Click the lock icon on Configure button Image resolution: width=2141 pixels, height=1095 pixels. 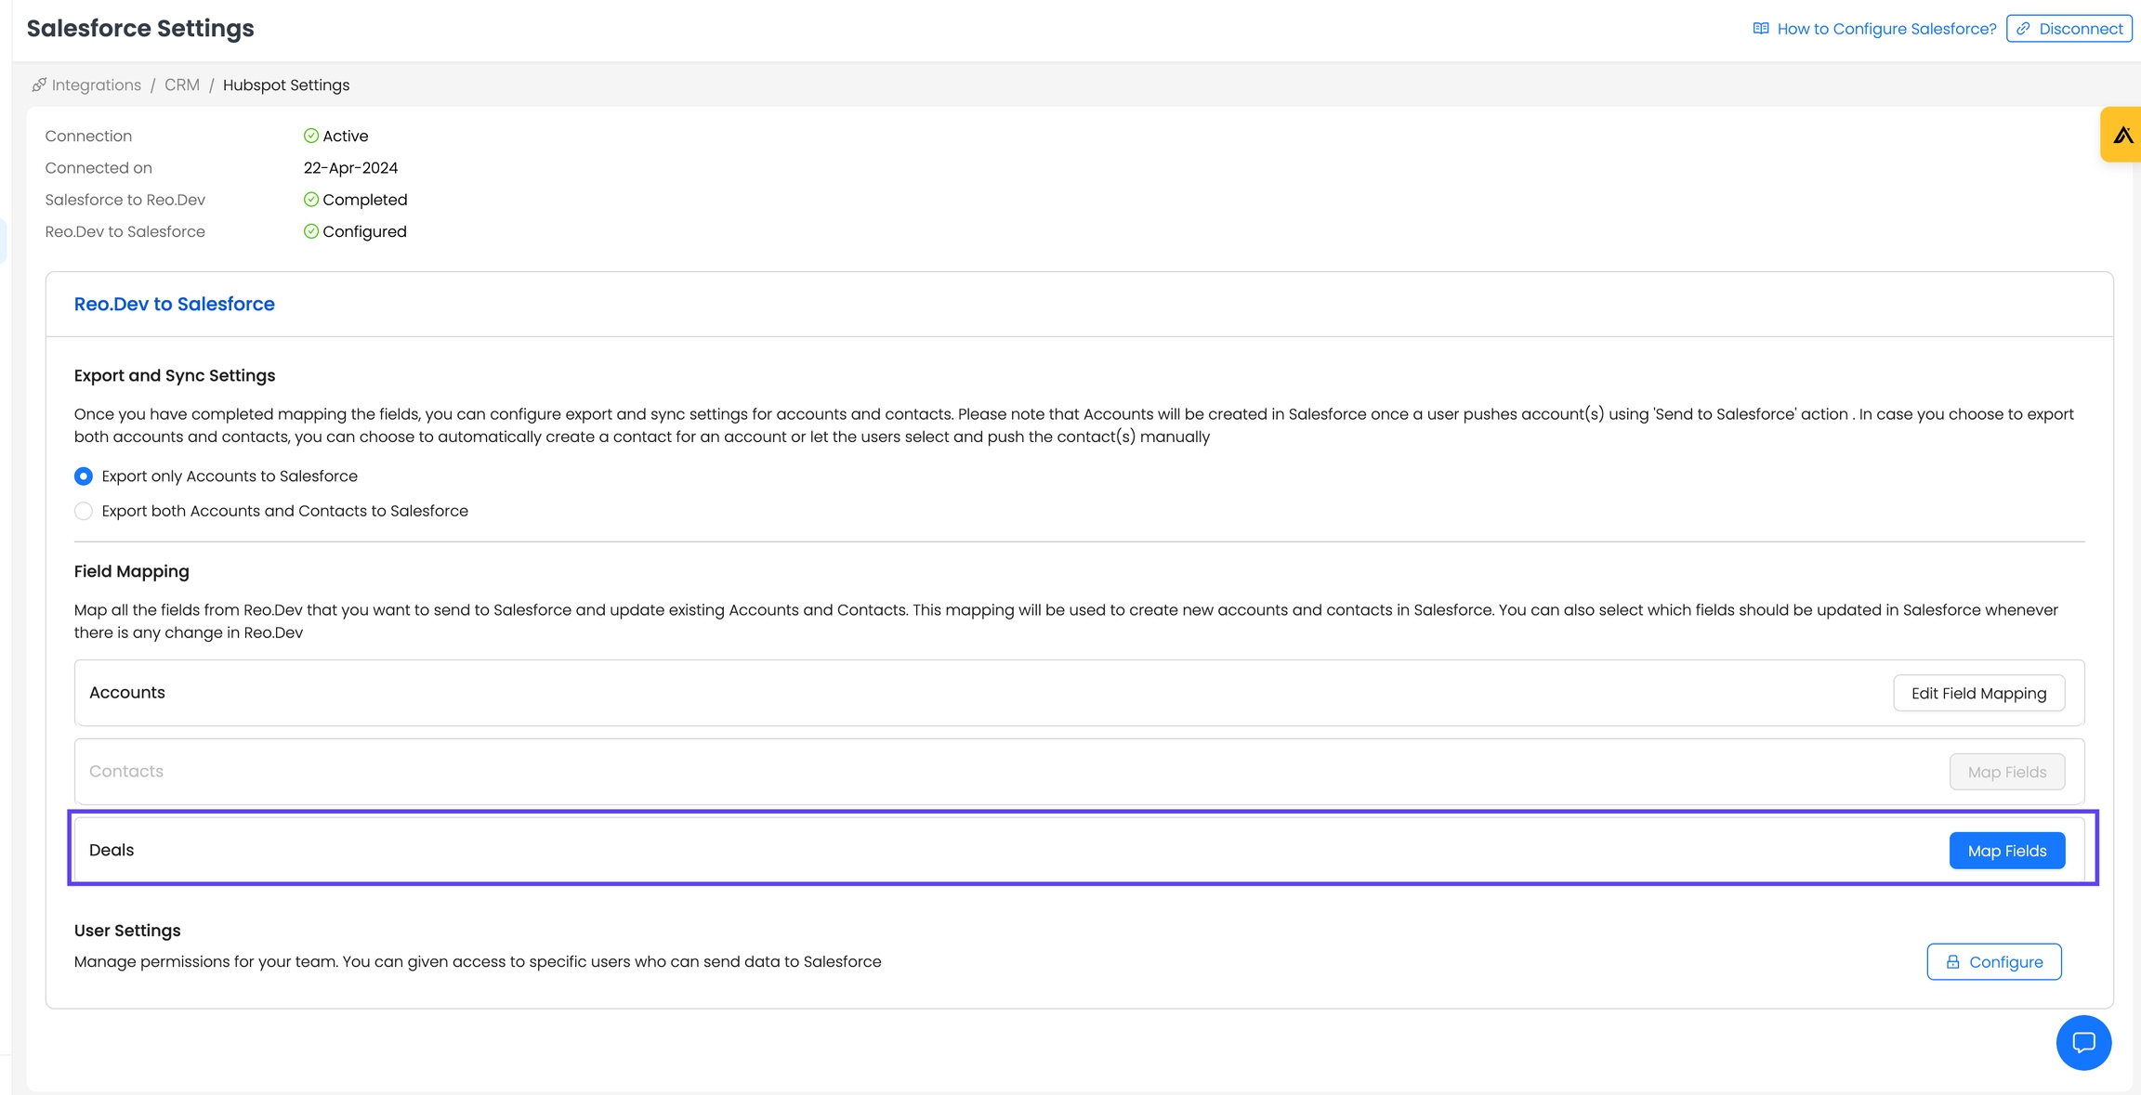1952,962
